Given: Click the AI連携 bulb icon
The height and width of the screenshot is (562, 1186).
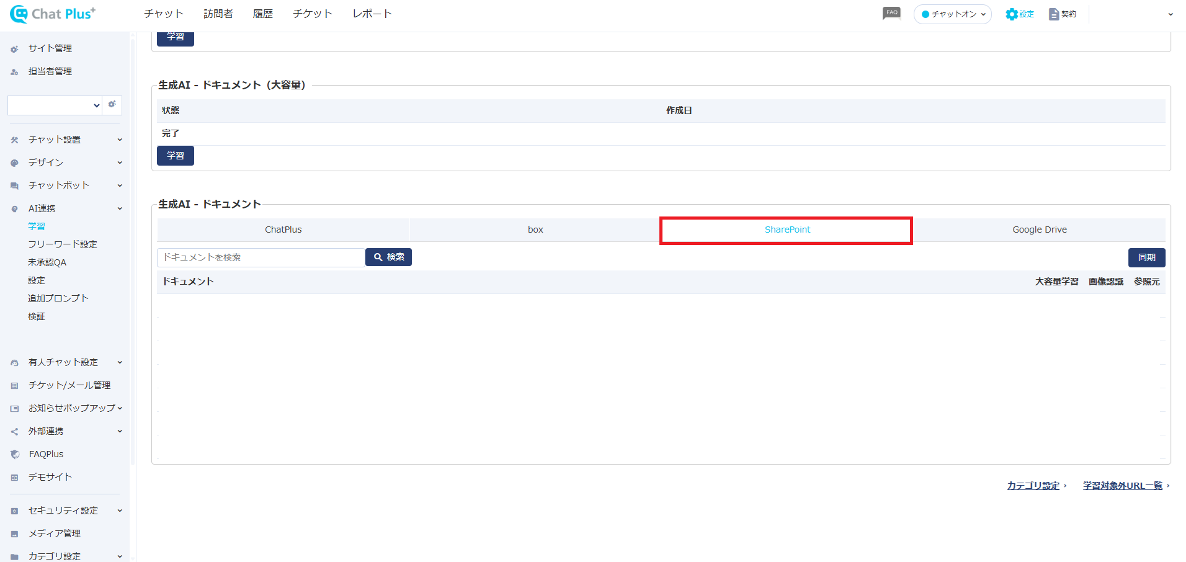Looking at the screenshot, I should pos(14,209).
